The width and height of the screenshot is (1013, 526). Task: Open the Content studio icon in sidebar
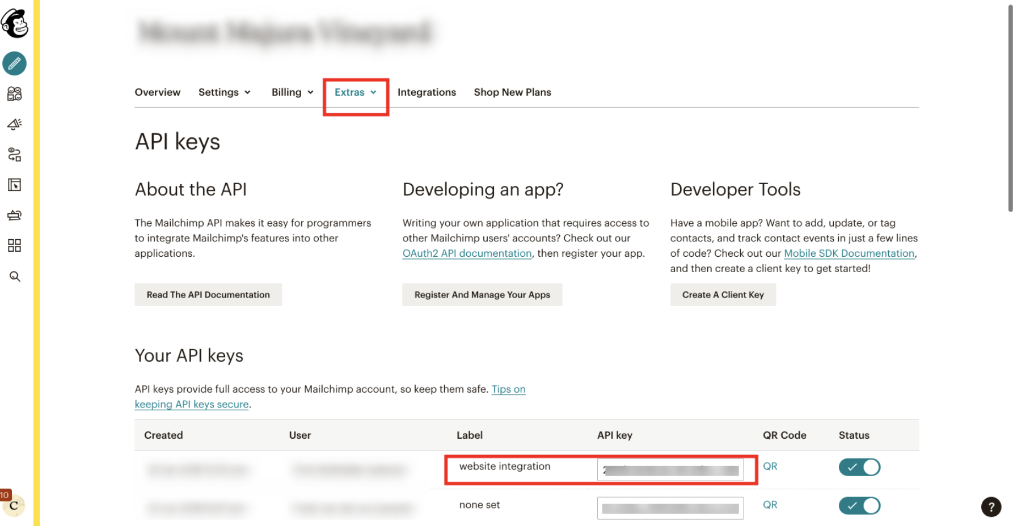(14, 215)
